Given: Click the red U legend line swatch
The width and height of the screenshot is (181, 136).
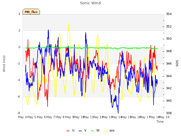Looking at the screenshot, I should pyautogui.click(x=68, y=131).
